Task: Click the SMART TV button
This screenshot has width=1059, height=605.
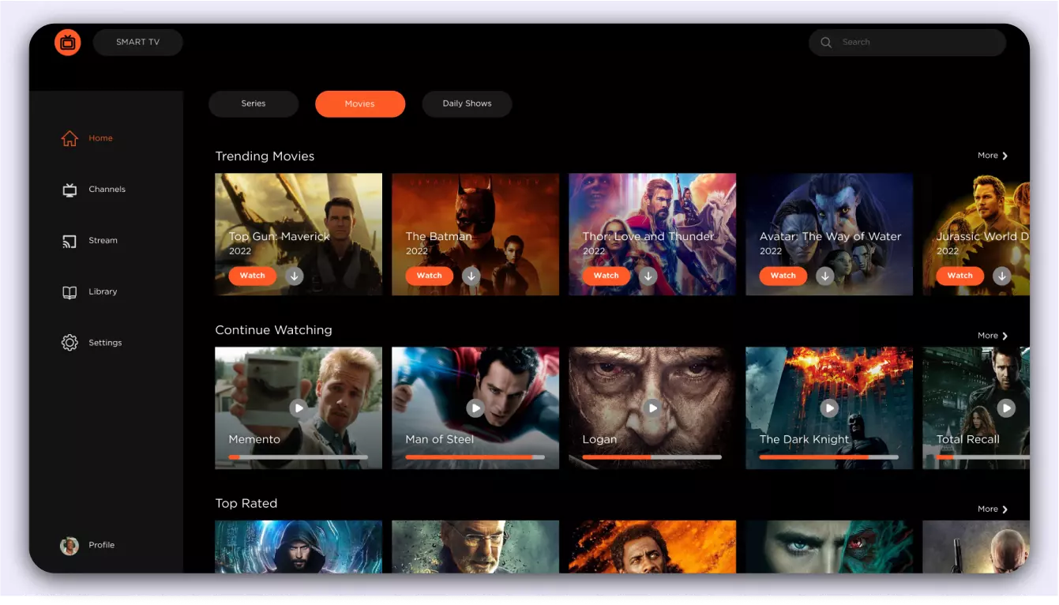Action: coord(138,43)
